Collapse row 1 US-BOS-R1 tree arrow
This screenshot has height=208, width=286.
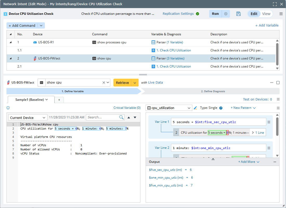point(11,42)
